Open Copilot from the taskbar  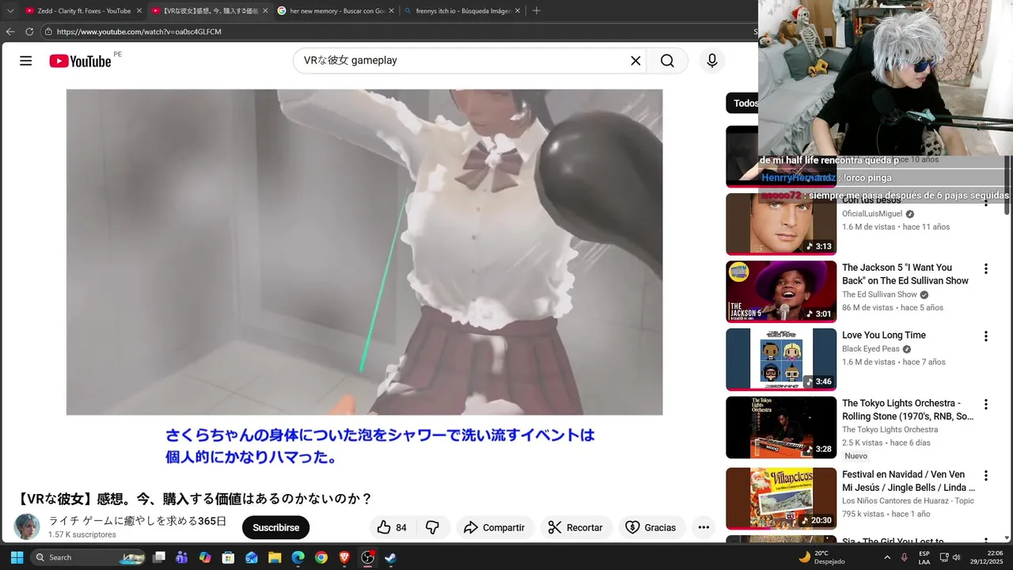coord(205,557)
